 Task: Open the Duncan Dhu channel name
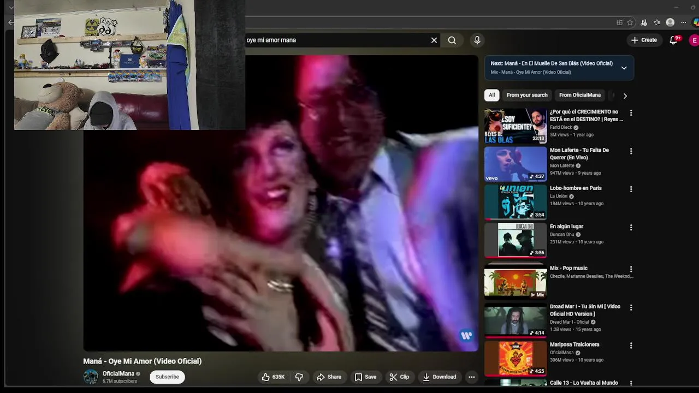(x=562, y=235)
